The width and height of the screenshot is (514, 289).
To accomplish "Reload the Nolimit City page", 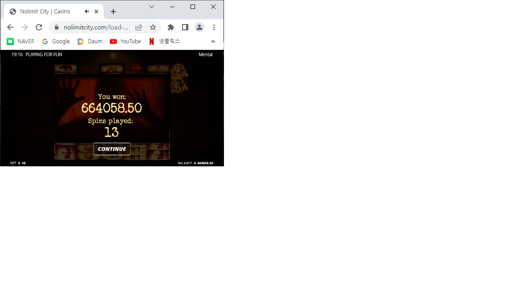I will point(39,27).
